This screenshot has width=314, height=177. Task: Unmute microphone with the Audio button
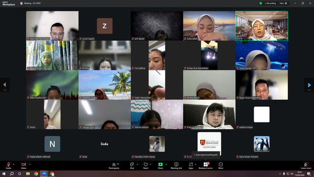[8, 166]
